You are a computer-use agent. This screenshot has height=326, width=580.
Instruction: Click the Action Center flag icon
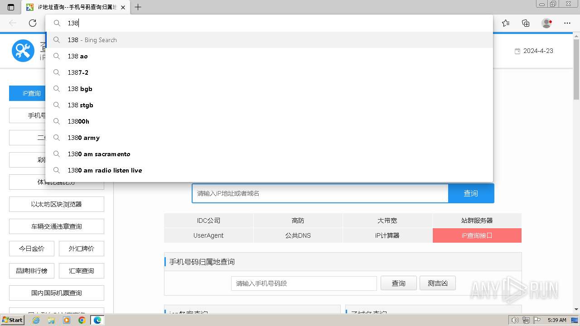pyautogui.click(x=537, y=320)
